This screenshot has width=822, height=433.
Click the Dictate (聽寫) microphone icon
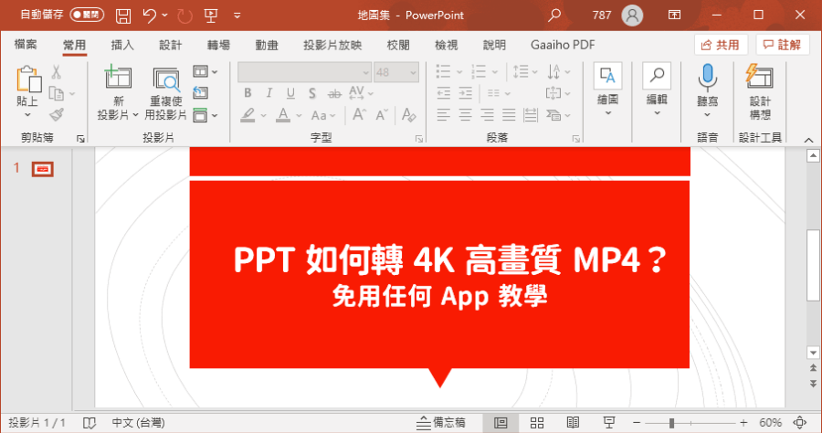tap(707, 77)
